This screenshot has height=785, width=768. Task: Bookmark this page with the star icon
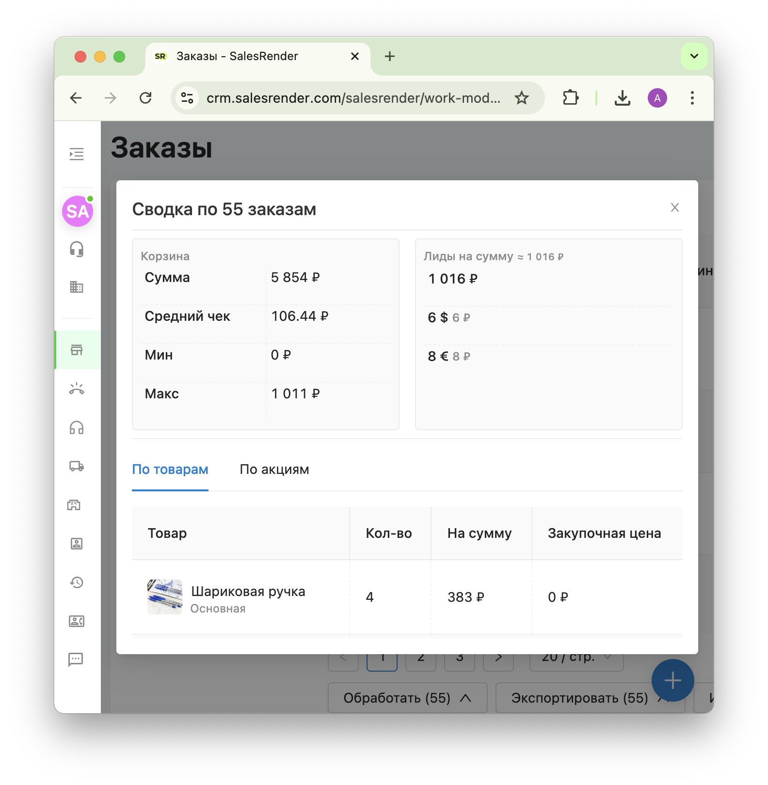[x=522, y=98]
